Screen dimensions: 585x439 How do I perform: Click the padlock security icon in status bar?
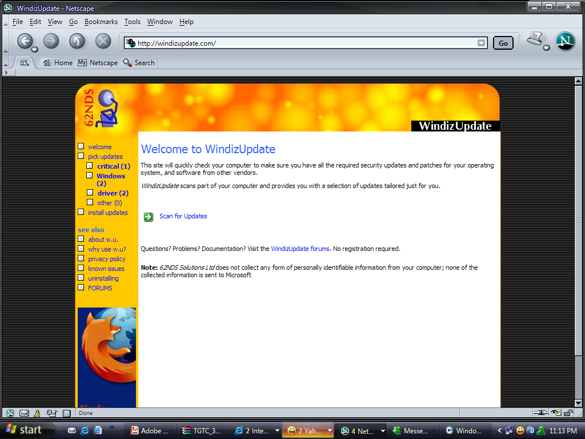(x=568, y=413)
